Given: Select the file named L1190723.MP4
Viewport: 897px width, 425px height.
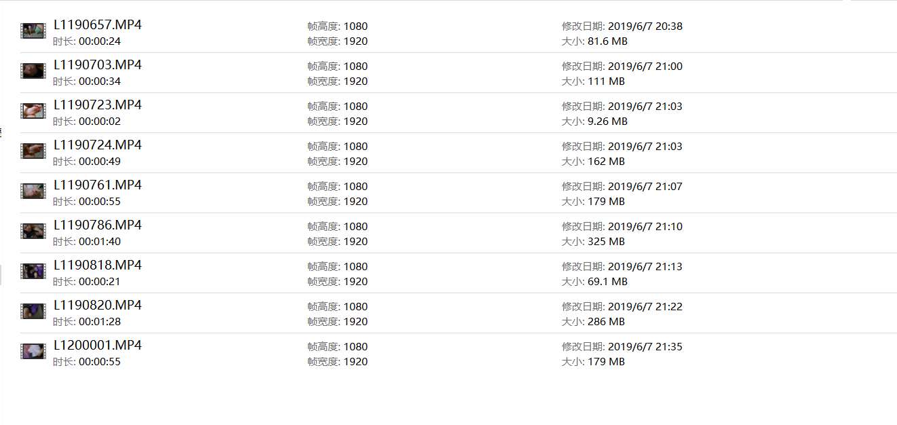Looking at the screenshot, I should pos(98,105).
